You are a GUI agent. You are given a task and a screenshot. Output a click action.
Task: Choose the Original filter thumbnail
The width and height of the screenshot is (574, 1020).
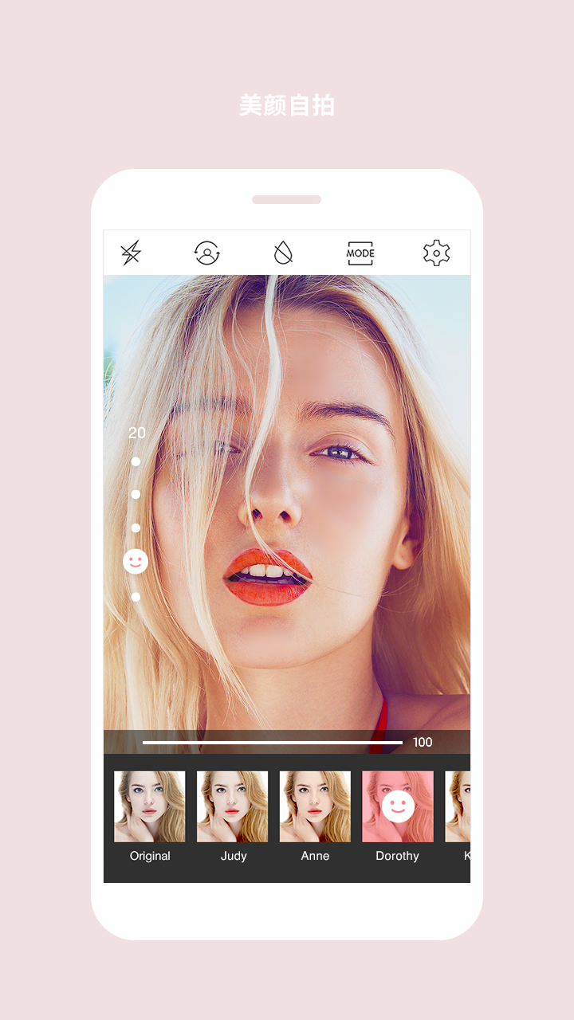[x=150, y=806]
